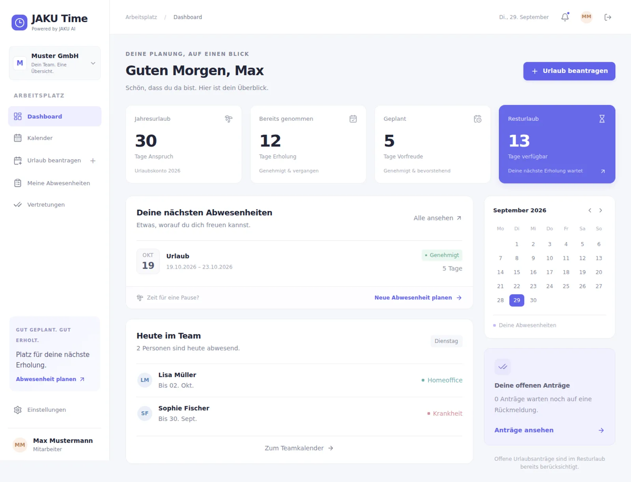
Task: Open Kalender in the sidebar
Action: point(55,138)
